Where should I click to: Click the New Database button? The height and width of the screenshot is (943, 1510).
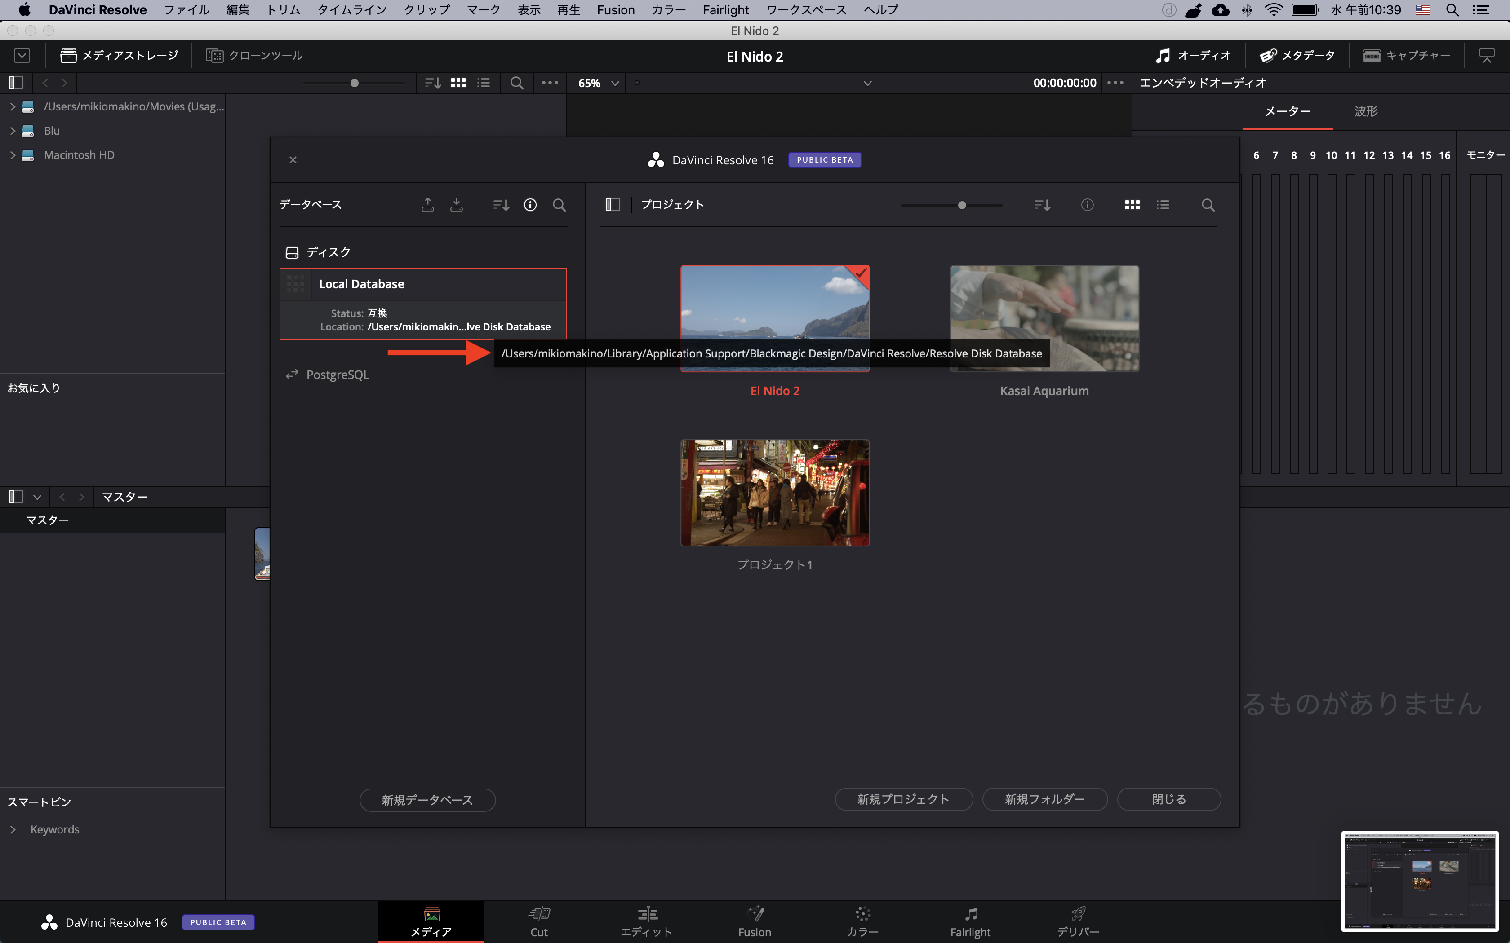(427, 800)
